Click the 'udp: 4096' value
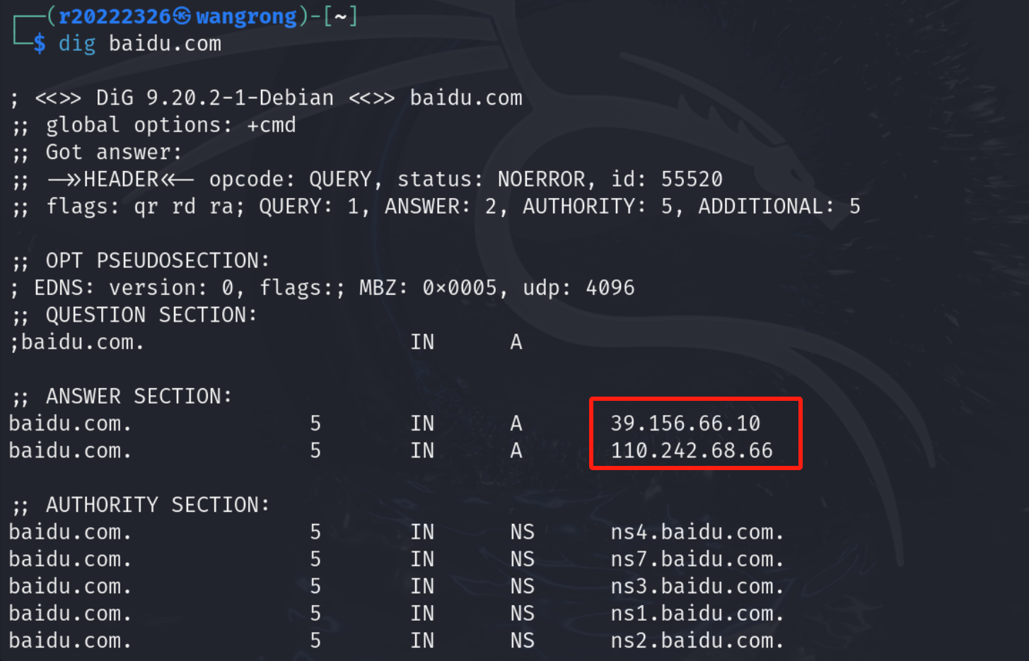Screen dimensions: 1029x661 (579, 288)
